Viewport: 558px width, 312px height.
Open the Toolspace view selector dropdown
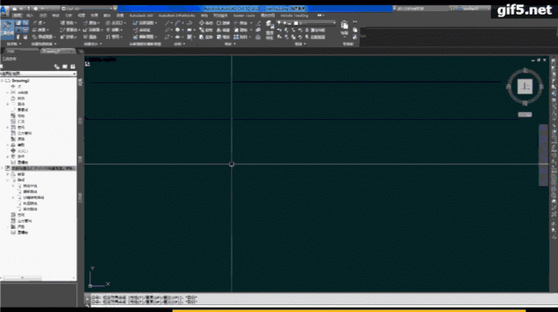coord(38,74)
